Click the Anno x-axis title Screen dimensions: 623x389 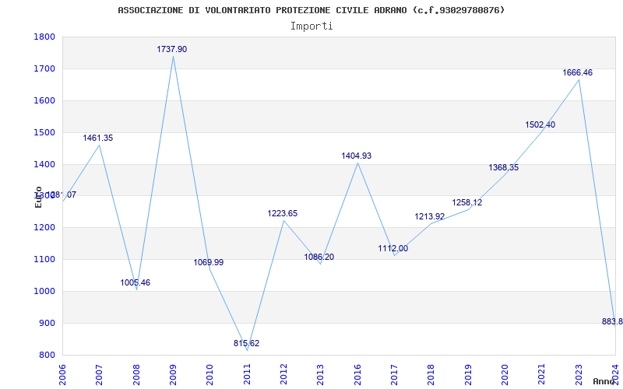pos(604,381)
